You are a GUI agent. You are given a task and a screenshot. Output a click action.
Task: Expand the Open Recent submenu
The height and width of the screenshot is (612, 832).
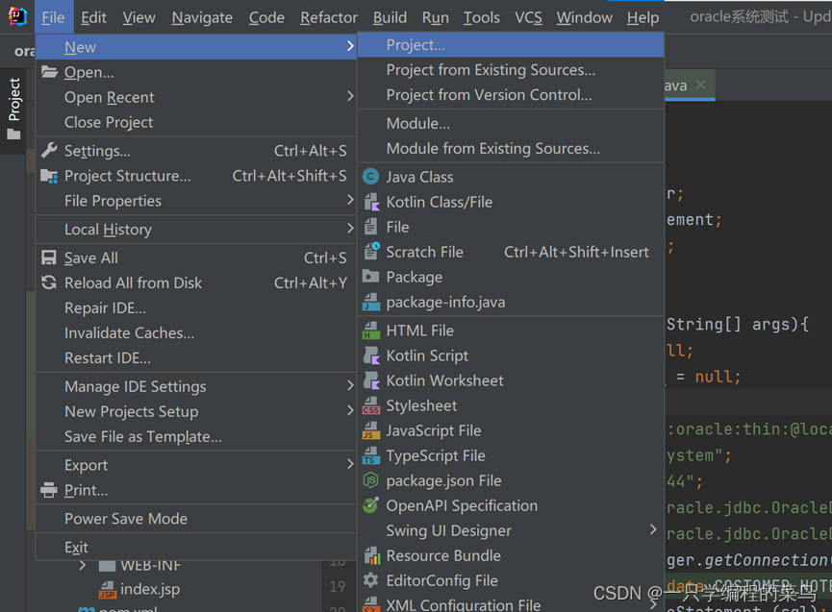point(109,96)
